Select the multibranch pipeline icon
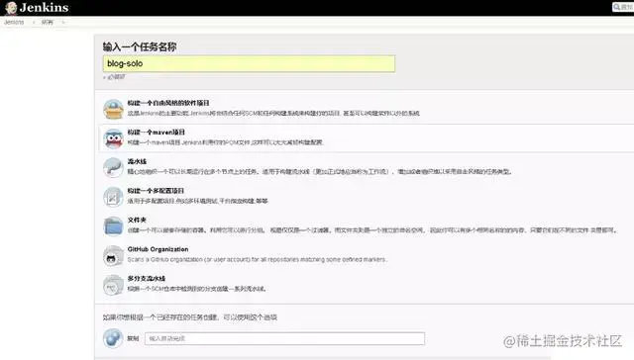 point(113,285)
